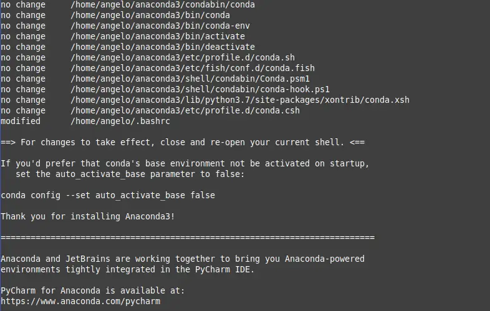Click the /home/angelo/anaconda3/bin/deactivate path
The height and width of the screenshot is (311, 490).
[x=163, y=47]
